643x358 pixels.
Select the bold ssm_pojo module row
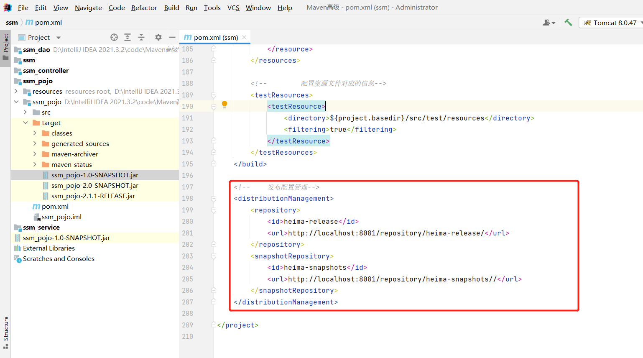click(x=95, y=81)
